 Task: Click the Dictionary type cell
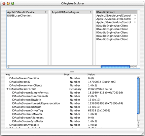point(75,89)
